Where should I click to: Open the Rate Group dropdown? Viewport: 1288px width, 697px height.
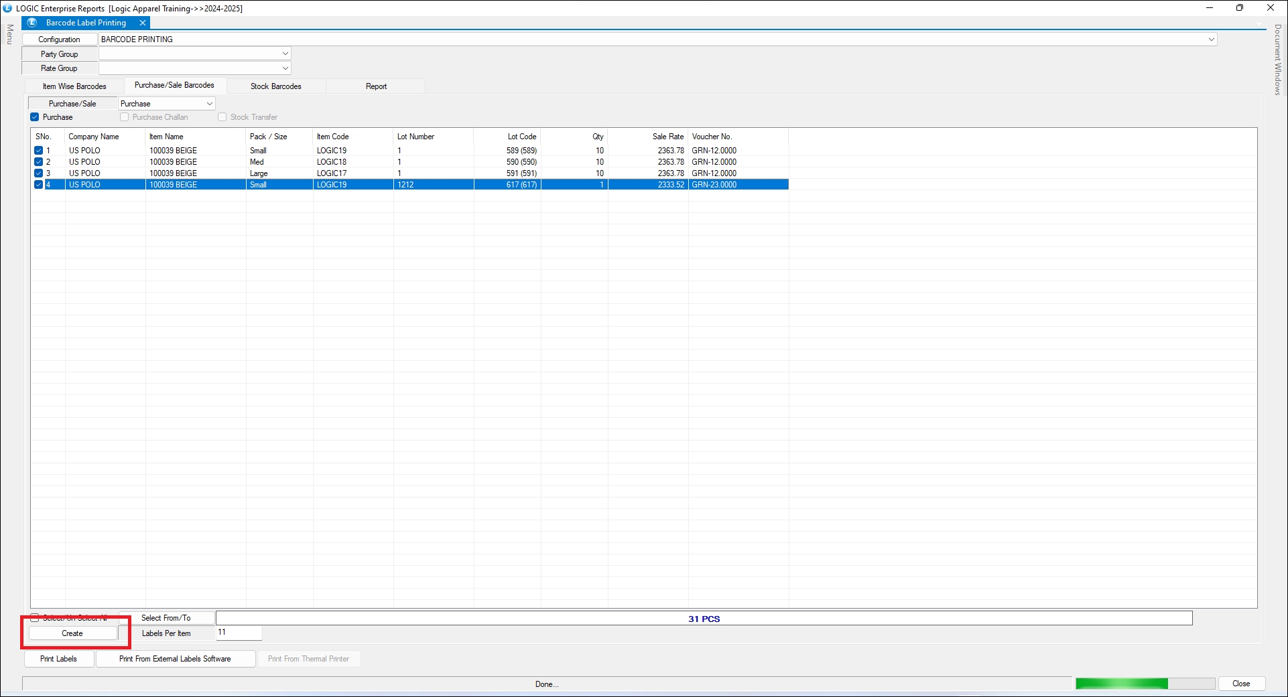coord(285,68)
